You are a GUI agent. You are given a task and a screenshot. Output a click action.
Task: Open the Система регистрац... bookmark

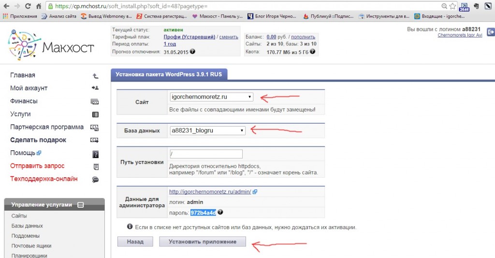click(162, 16)
